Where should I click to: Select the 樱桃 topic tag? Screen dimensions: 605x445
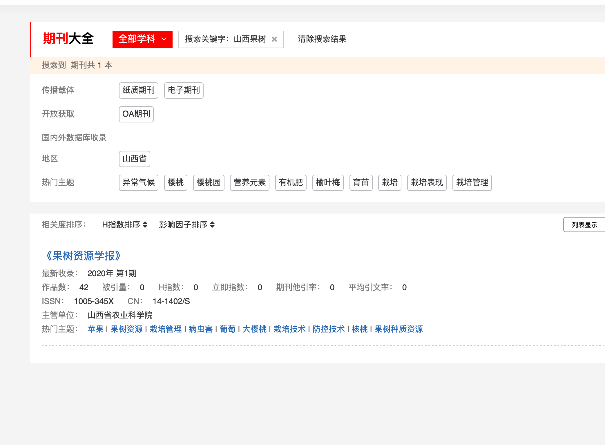tap(176, 182)
